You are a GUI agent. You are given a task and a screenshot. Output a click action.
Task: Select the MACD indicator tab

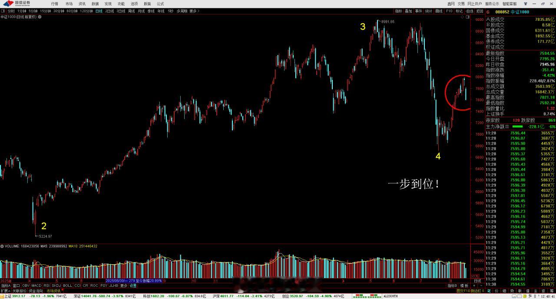36,286
